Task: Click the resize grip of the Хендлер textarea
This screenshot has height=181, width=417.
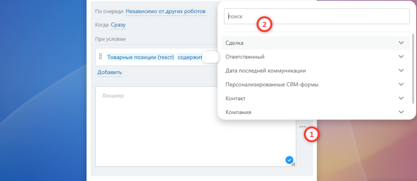Action: pyautogui.click(x=293, y=164)
